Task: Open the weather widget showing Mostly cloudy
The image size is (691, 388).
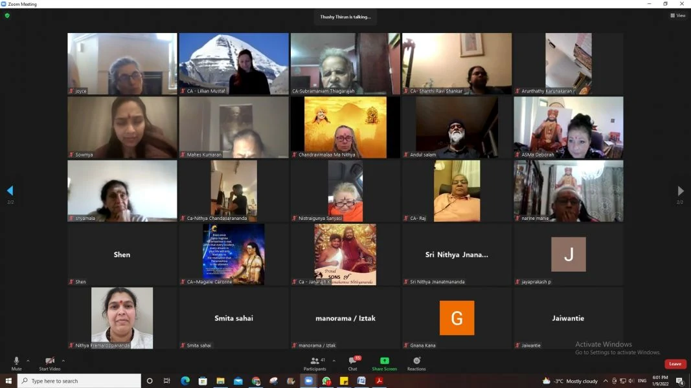Action: point(570,381)
